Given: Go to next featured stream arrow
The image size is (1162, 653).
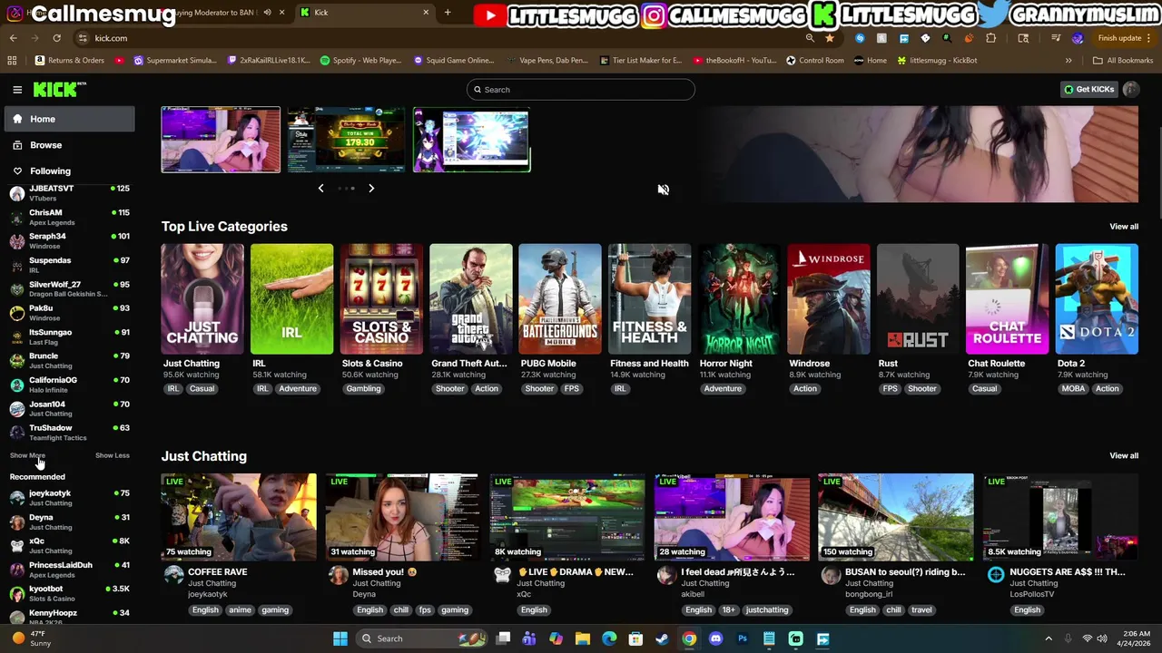Looking at the screenshot, I should click(371, 188).
